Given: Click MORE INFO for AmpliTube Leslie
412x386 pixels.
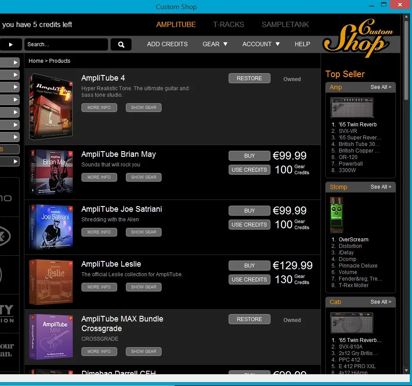Looking at the screenshot, I should [99, 287].
